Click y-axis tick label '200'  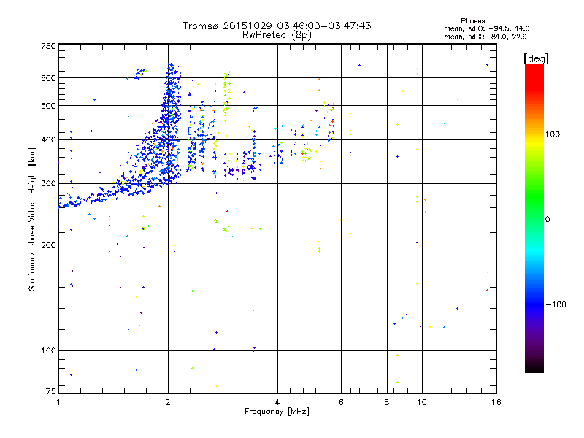click(x=48, y=245)
